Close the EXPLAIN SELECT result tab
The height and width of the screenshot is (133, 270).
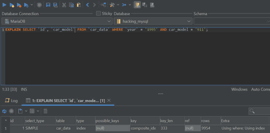(109, 100)
